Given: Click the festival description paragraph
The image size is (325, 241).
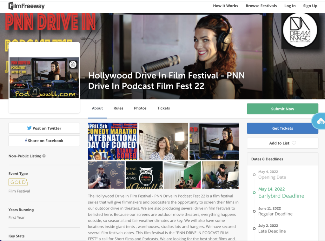Looking at the screenshot, I should [163, 217].
